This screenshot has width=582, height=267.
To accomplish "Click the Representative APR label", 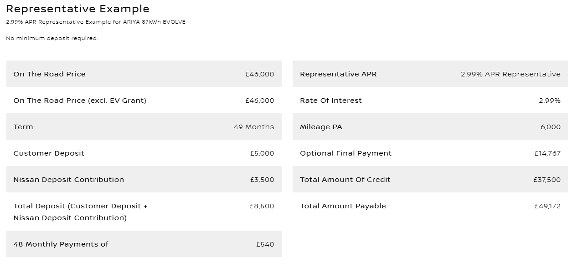I will (338, 74).
